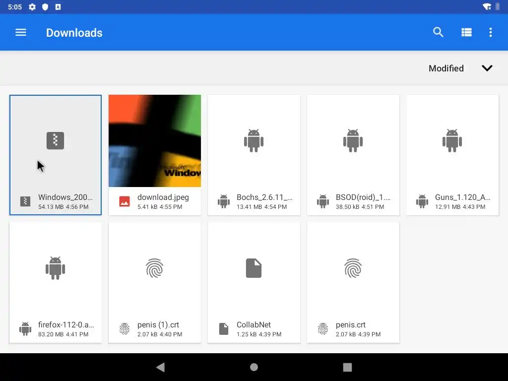Select the Windows_200... file name
The height and width of the screenshot is (381, 508).
[65, 197]
